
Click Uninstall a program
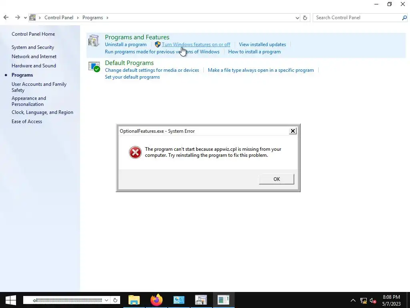tap(126, 45)
